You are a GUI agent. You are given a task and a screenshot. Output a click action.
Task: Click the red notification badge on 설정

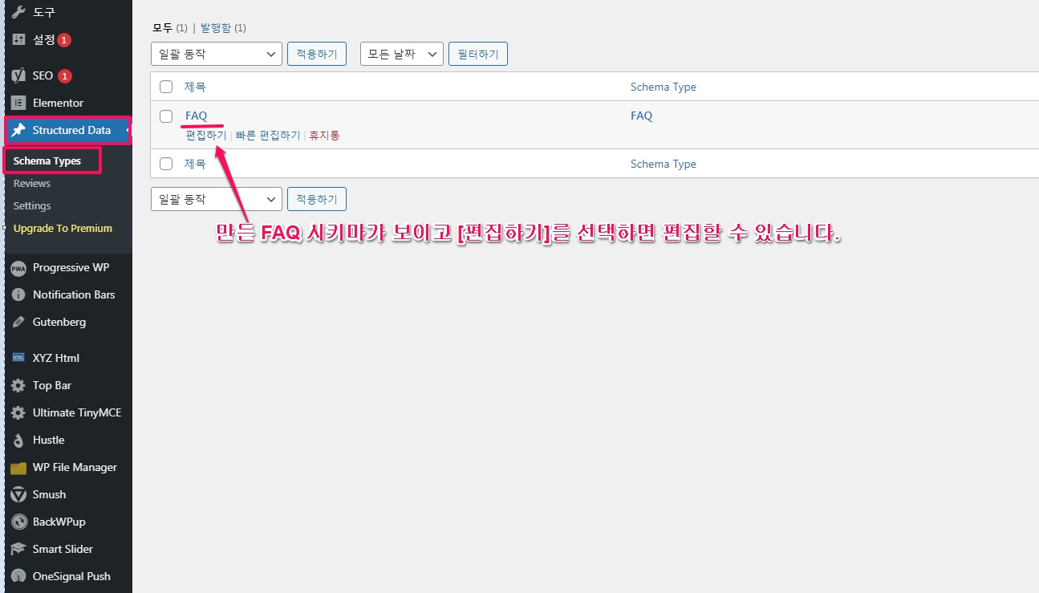coord(64,40)
